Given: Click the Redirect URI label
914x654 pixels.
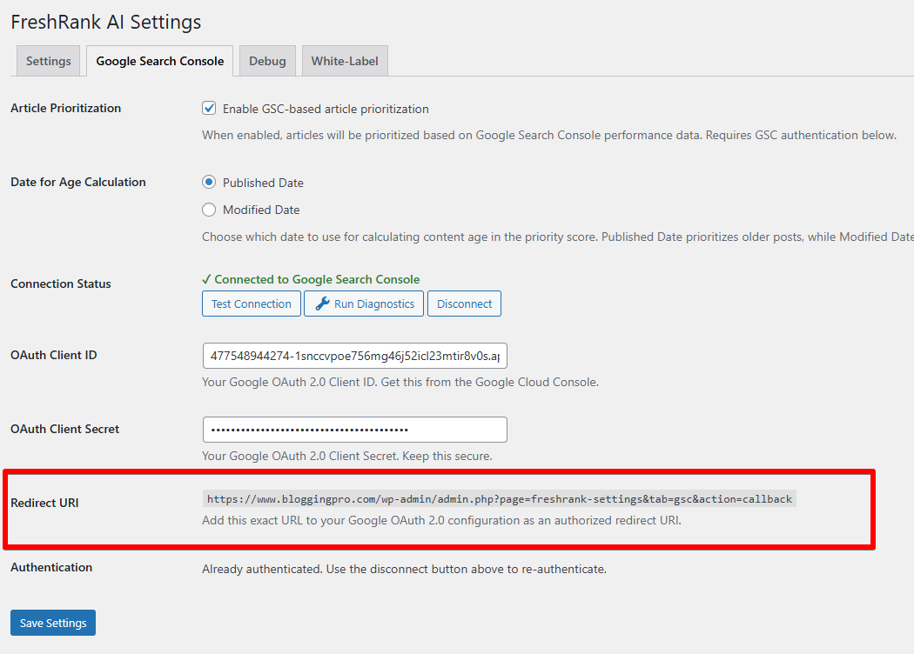Looking at the screenshot, I should [x=44, y=503].
